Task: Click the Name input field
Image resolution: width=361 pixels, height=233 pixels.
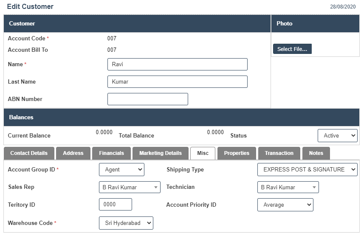Action: [x=177, y=65]
